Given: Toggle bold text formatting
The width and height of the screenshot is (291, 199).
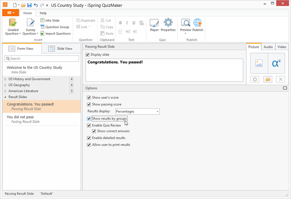Looking at the screenshot, I should tap(120, 23).
